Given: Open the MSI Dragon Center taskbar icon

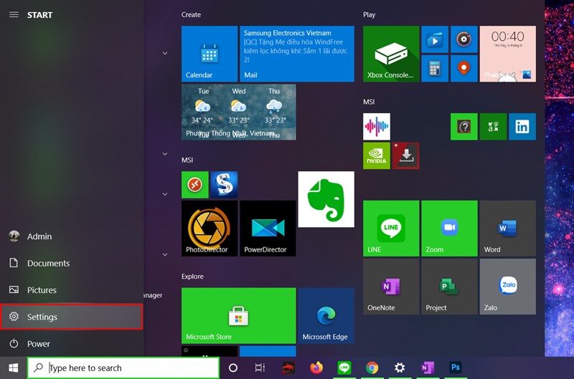Looking at the screenshot, I should pyautogui.click(x=288, y=368).
